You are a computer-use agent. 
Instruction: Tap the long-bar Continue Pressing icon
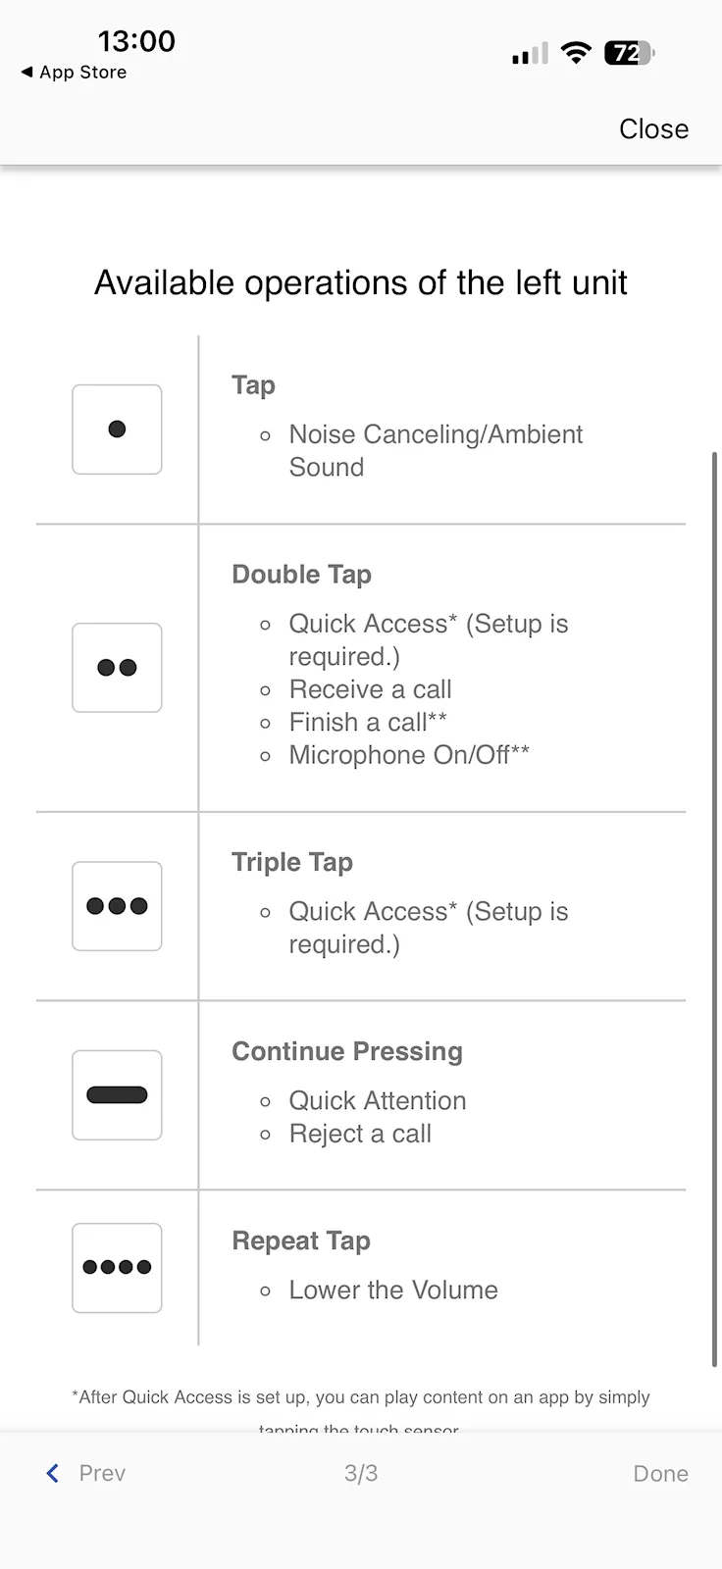click(x=117, y=1095)
